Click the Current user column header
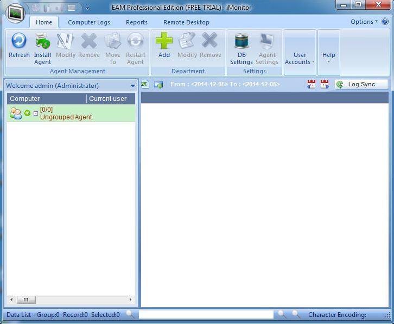This screenshot has height=324, width=394. tap(111, 99)
